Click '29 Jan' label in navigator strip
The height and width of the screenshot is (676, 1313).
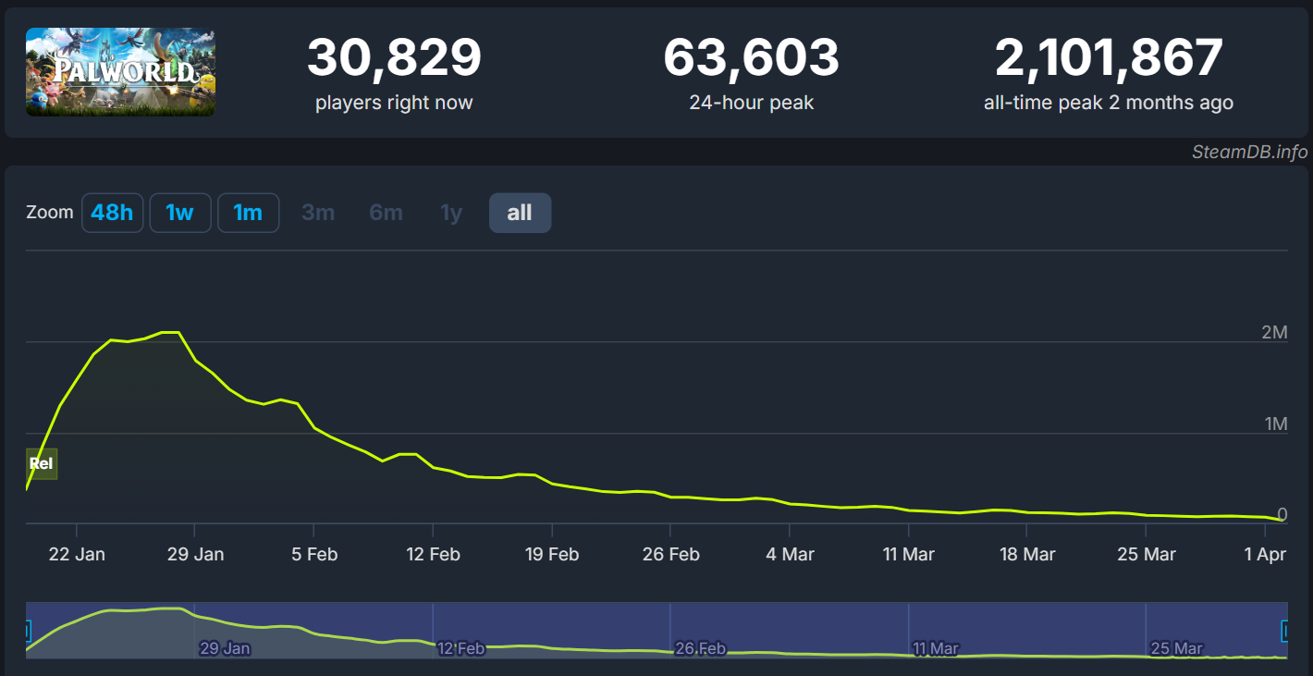(225, 648)
